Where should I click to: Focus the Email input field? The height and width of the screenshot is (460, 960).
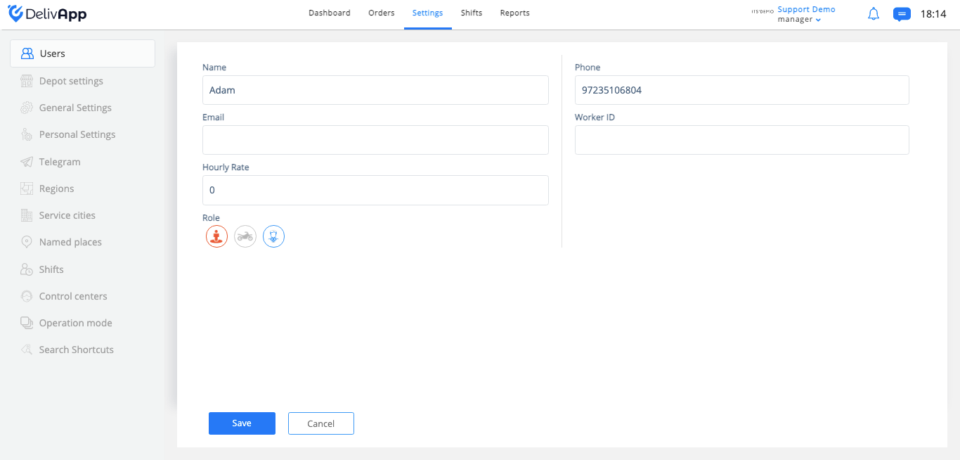375,140
